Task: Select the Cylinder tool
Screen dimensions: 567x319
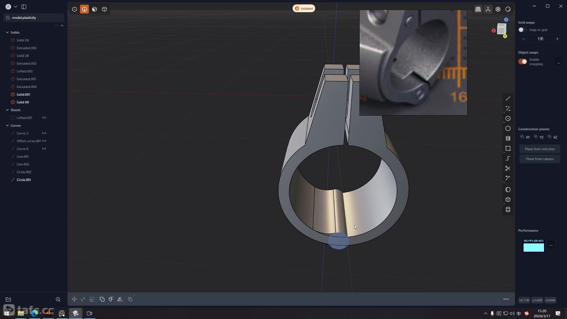Action: click(508, 210)
